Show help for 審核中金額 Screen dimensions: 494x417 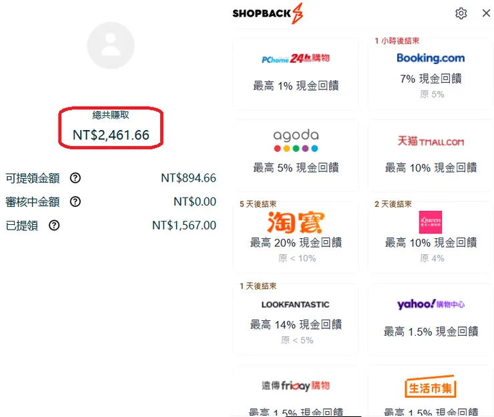(75, 201)
